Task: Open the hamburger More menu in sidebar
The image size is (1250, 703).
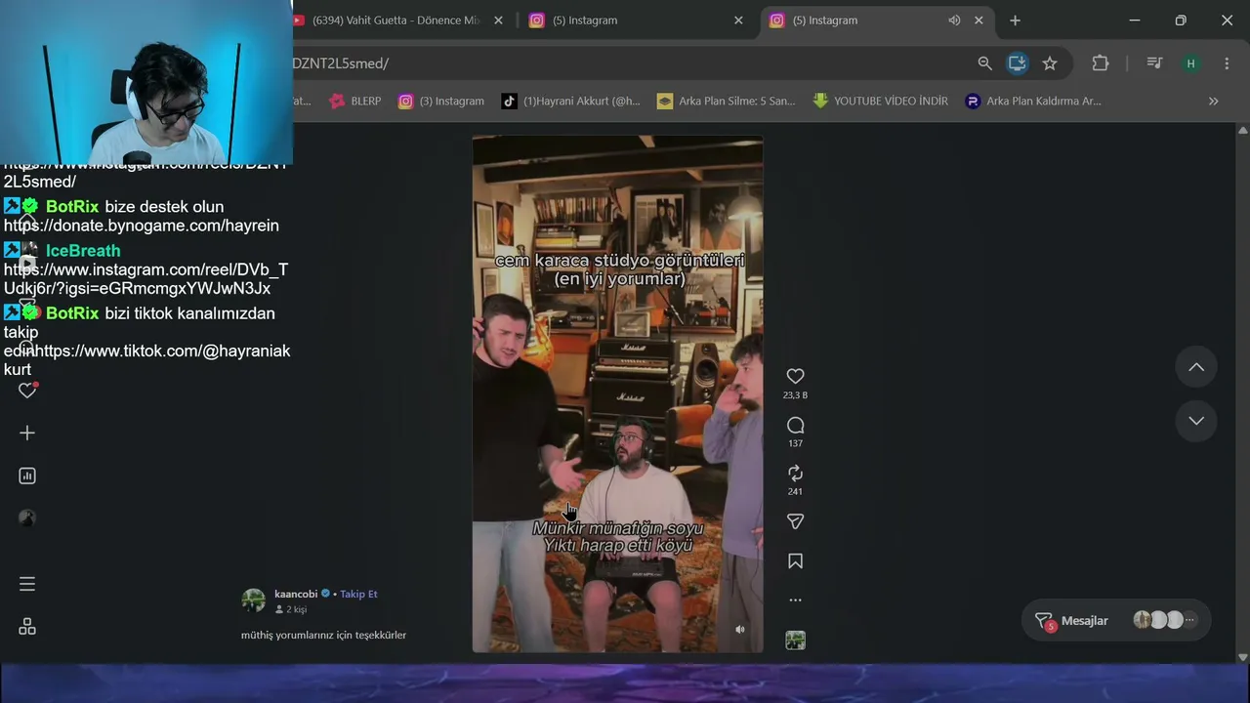Action: click(x=27, y=584)
